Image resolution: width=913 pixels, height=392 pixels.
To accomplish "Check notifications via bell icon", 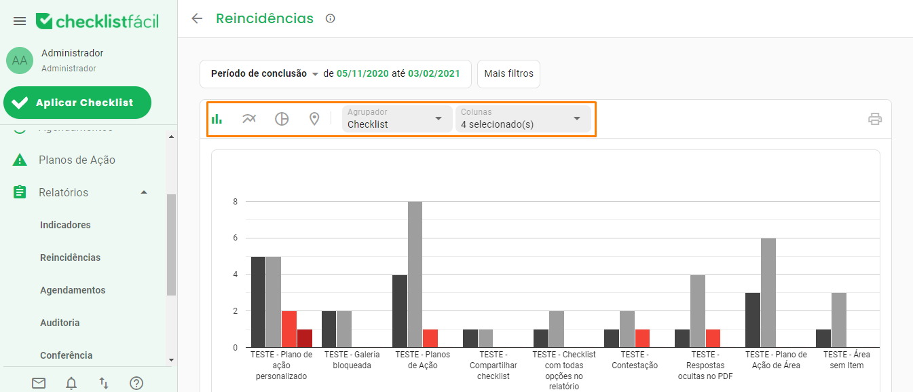I will 71,383.
